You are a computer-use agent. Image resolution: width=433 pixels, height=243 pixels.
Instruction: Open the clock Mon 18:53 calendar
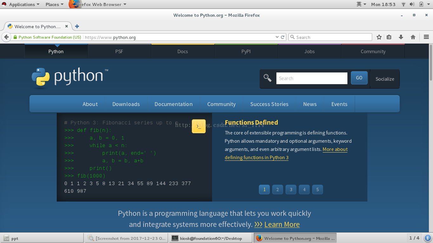[383, 4]
